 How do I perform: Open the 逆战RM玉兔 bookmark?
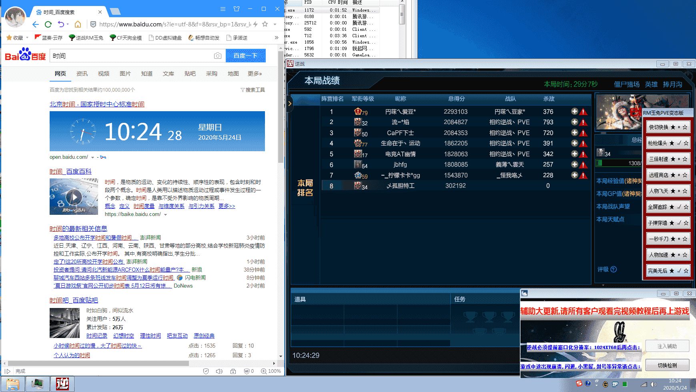pyautogui.click(x=86, y=38)
